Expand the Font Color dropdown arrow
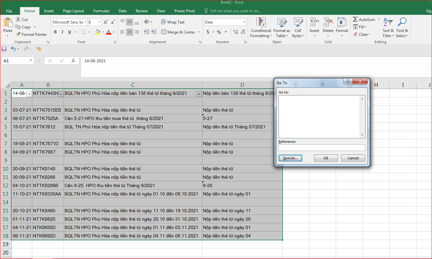 click(114, 32)
